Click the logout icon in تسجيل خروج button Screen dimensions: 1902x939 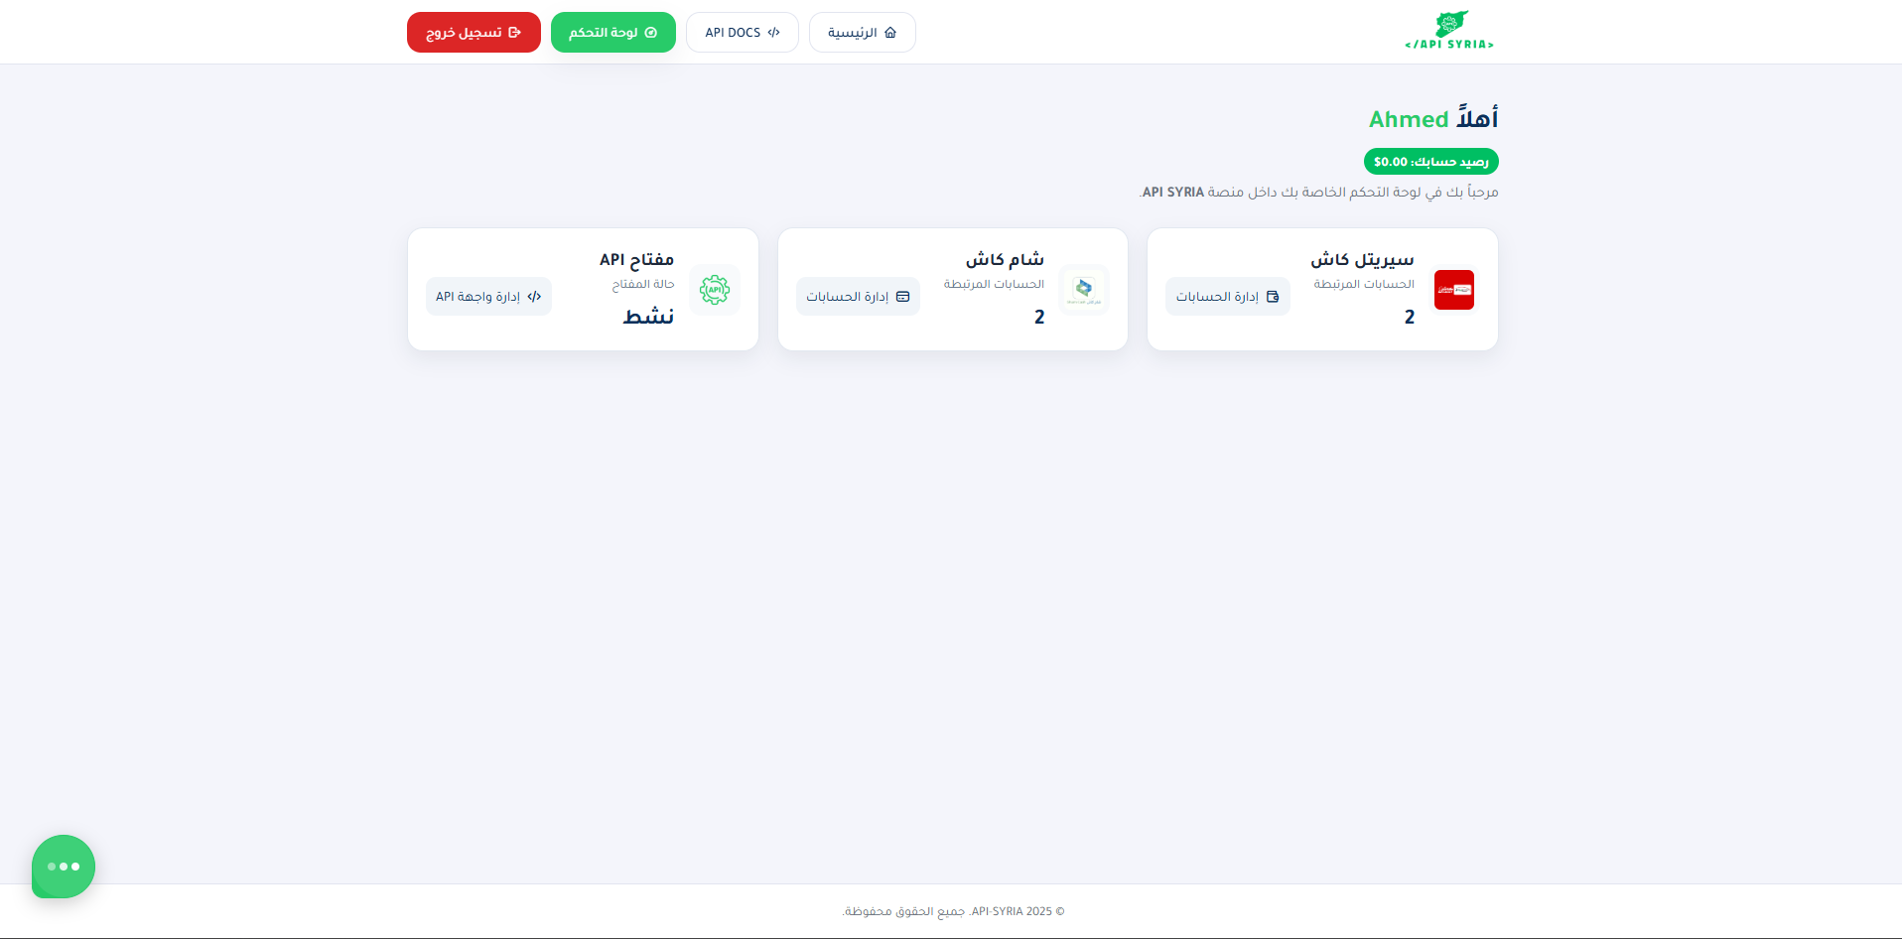(x=511, y=32)
